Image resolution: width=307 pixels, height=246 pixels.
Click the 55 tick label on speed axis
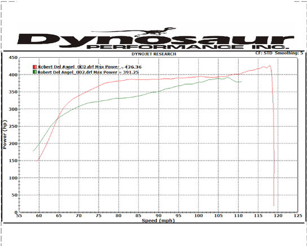point(19,216)
